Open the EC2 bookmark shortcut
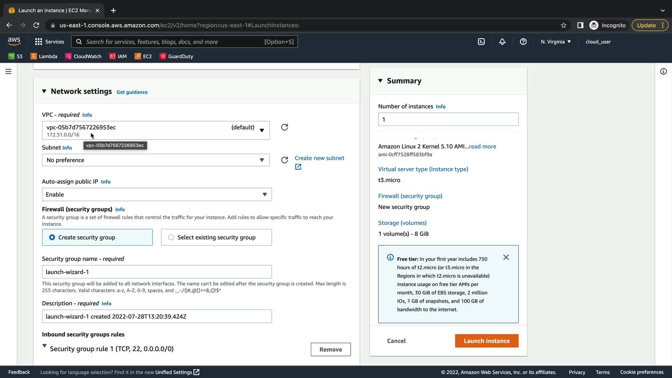 [143, 56]
